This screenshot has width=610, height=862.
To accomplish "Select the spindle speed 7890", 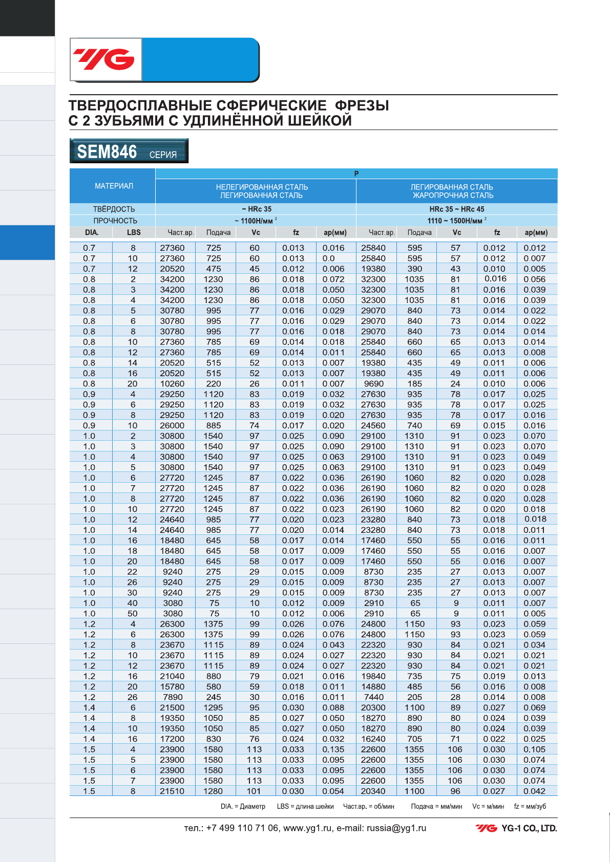I will [x=173, y=697].
